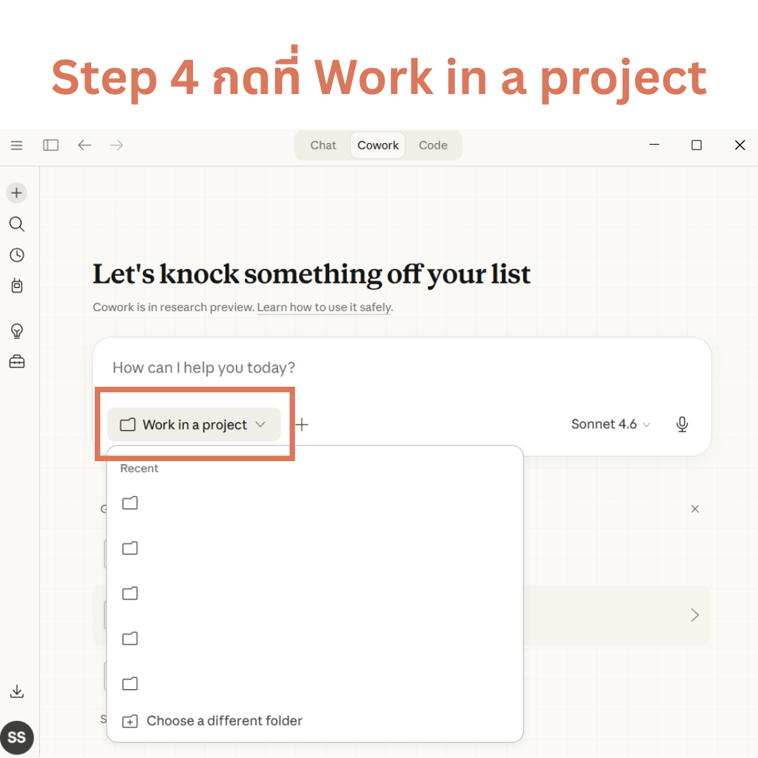Switch to the Code tab
758x758 pixels.
(x=433, y=145)
